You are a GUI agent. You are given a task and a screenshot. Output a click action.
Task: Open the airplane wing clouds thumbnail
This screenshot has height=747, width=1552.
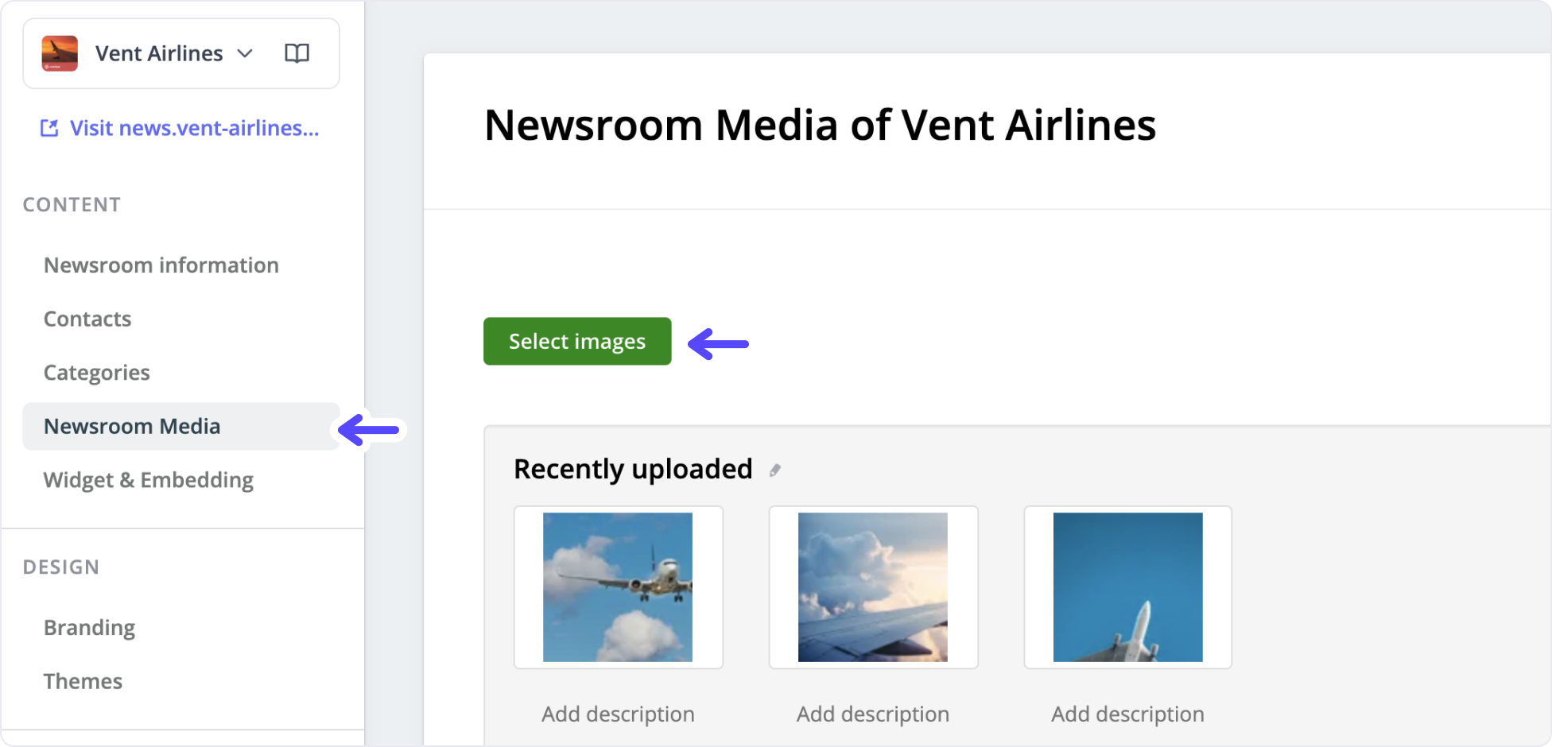873,587
